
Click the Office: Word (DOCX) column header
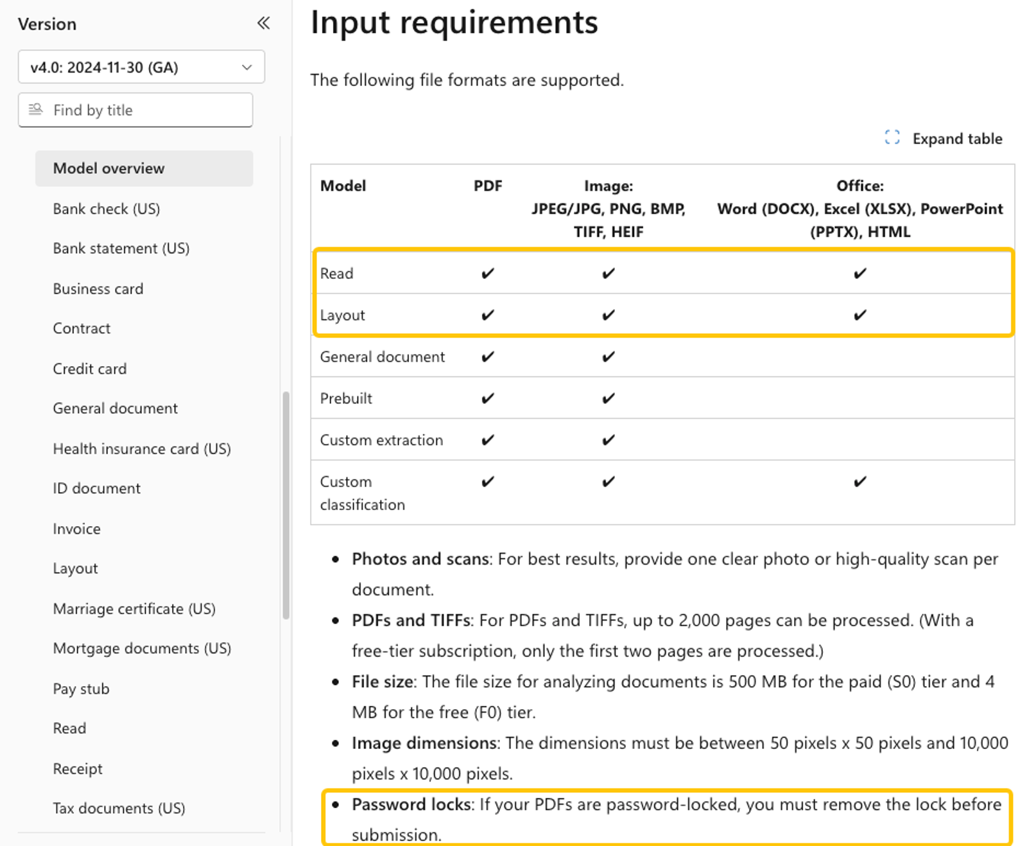coord(860,209)
